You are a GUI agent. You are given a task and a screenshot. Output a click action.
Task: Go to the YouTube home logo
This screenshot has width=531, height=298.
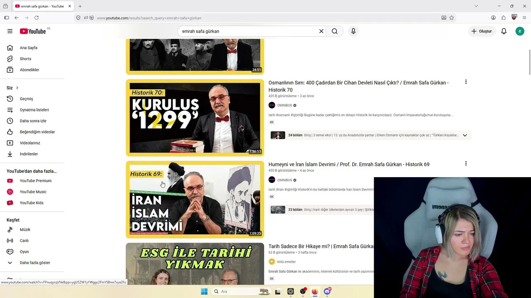click(33, 31)
